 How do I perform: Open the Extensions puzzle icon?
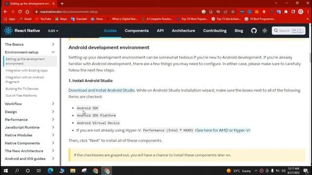point(286,12)
